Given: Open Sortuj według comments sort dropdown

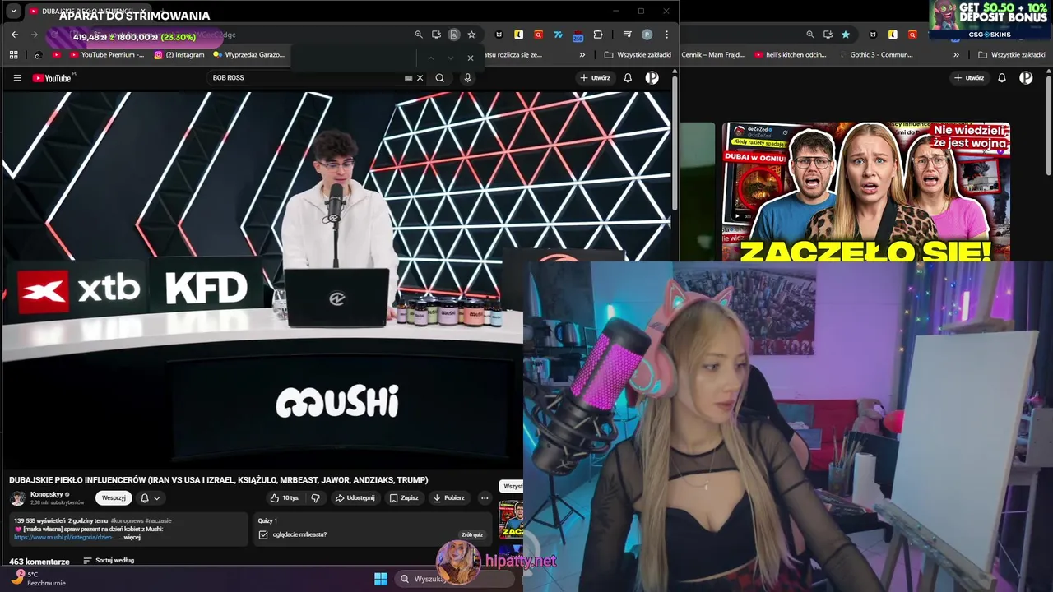Looking at the screenshot, I should 109,561.
